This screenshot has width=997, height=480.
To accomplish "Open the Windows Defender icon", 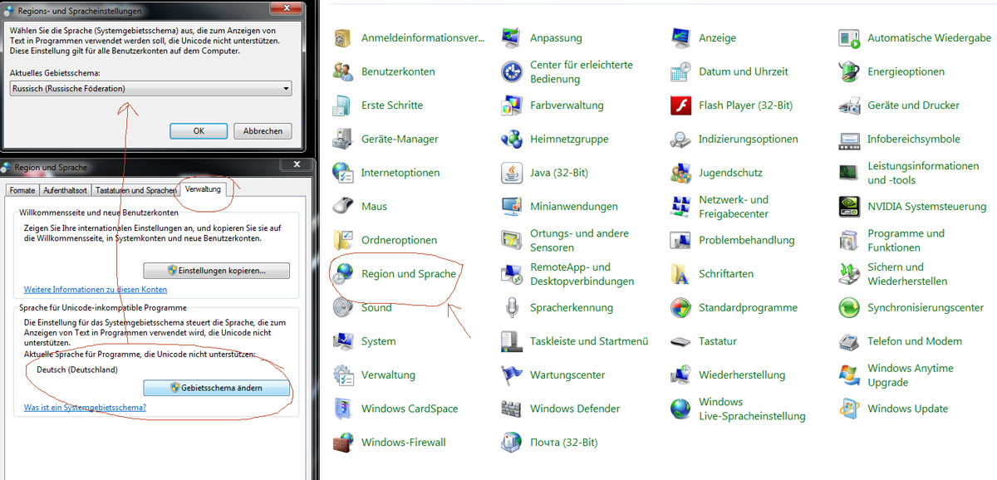I will coord(512,409).
